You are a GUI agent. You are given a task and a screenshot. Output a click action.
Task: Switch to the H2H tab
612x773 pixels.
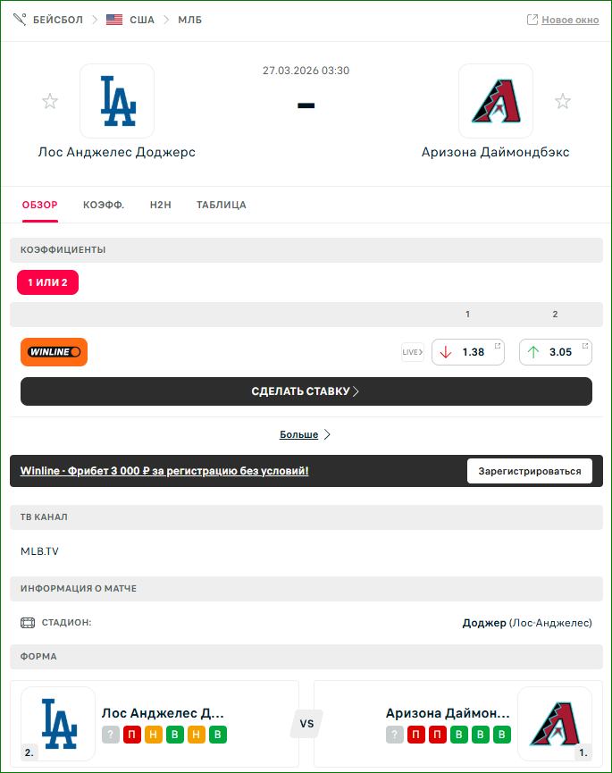(x=161, y=205)
